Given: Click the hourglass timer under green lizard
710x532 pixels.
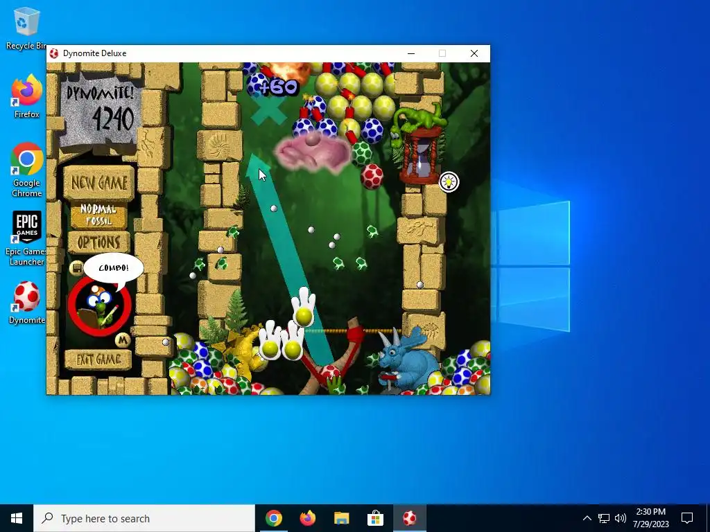Looking at the screenshot, I should 422,155.
